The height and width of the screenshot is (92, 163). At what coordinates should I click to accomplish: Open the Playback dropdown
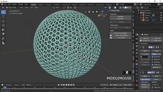pyautogui.click(x=9, y=85)
